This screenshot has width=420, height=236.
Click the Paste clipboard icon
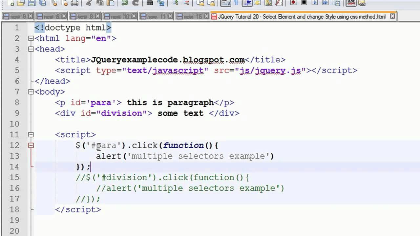click(111, 3)
